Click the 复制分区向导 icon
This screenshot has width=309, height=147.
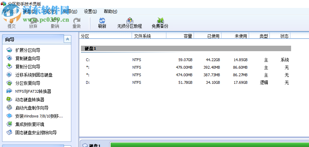[x=9, y=67]
